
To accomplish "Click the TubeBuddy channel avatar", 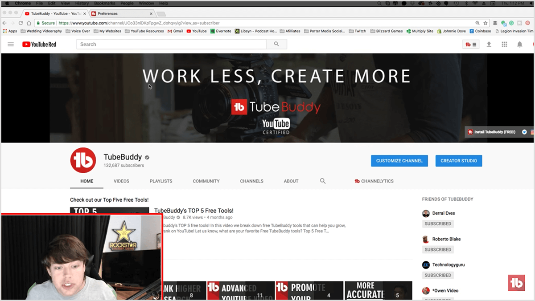I will tap(83, 160).
